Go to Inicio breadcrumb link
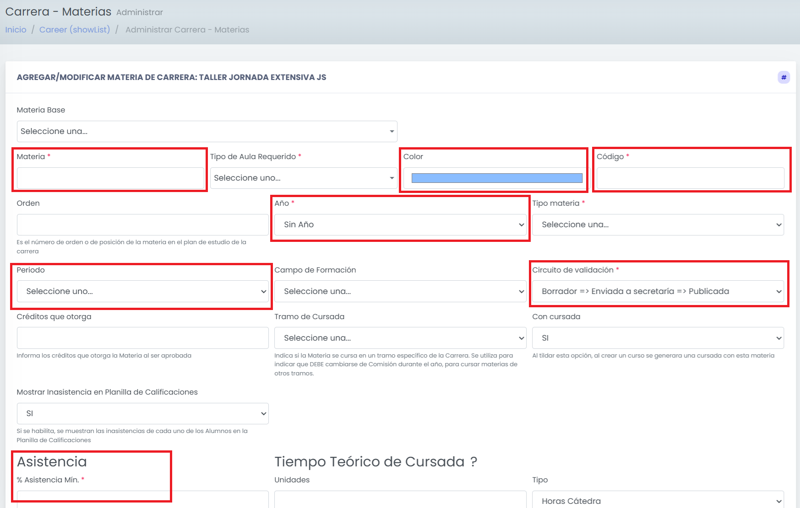Screen dimensions: 800x508 point(16,30)
